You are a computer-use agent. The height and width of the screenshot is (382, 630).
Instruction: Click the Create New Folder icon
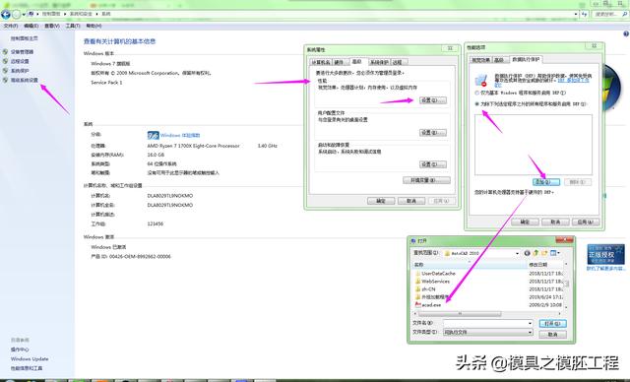[544, 253]
